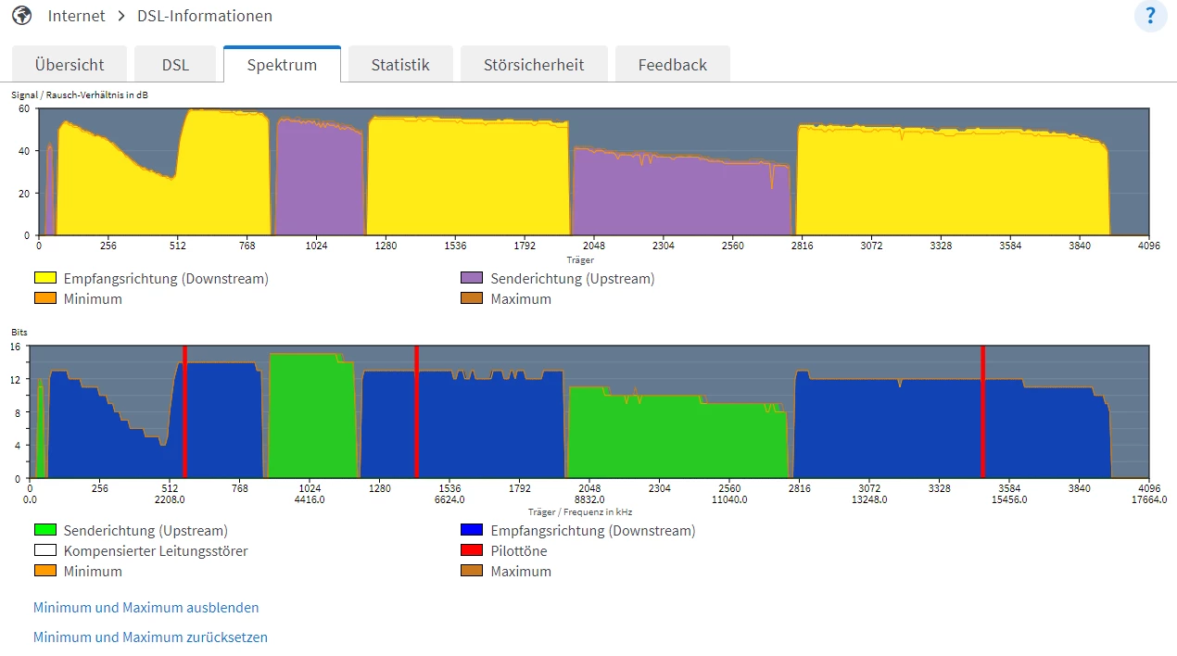Click the 4416.0 frequency axis value
The height and width of the screenshot is (656, 1177).
point(310,499)
